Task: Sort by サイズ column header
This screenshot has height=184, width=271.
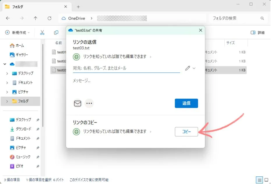Action: (x=230, y=43)
